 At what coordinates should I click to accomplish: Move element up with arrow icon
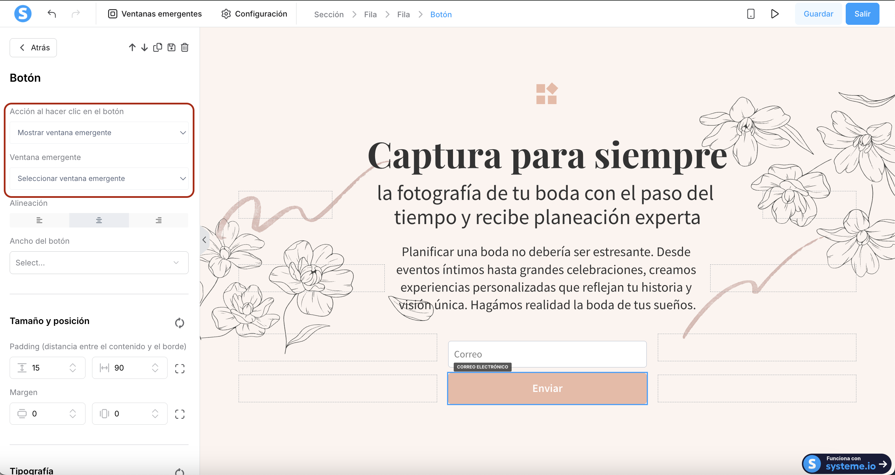[x=132, y=47]
